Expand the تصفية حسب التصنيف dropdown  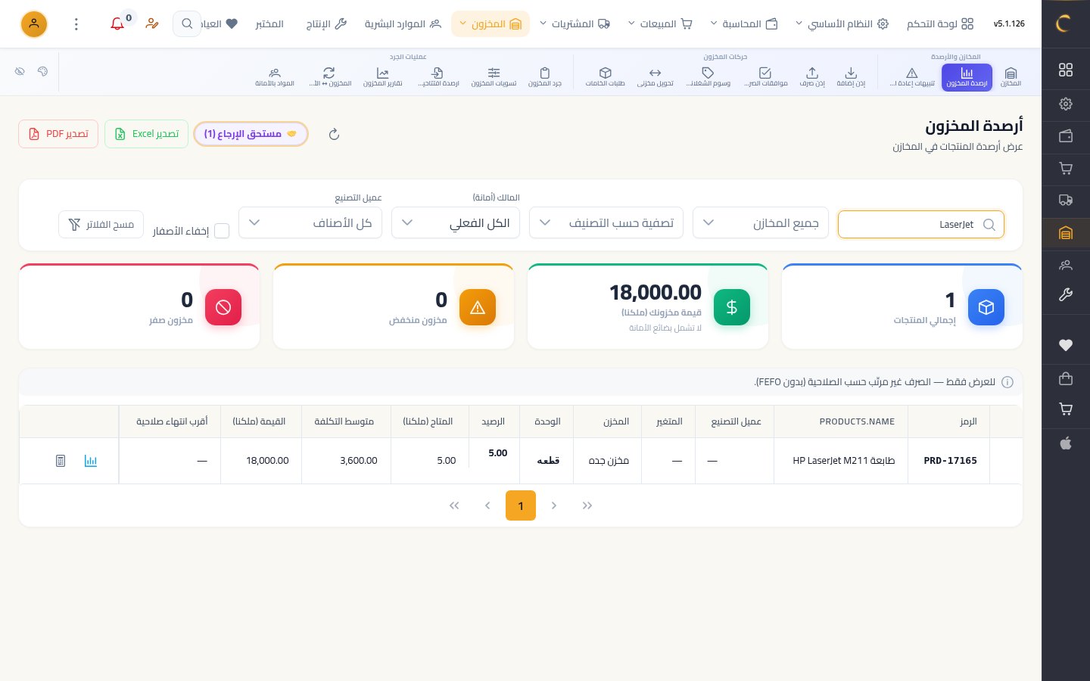pyautogui.click(x=606, y=222)
